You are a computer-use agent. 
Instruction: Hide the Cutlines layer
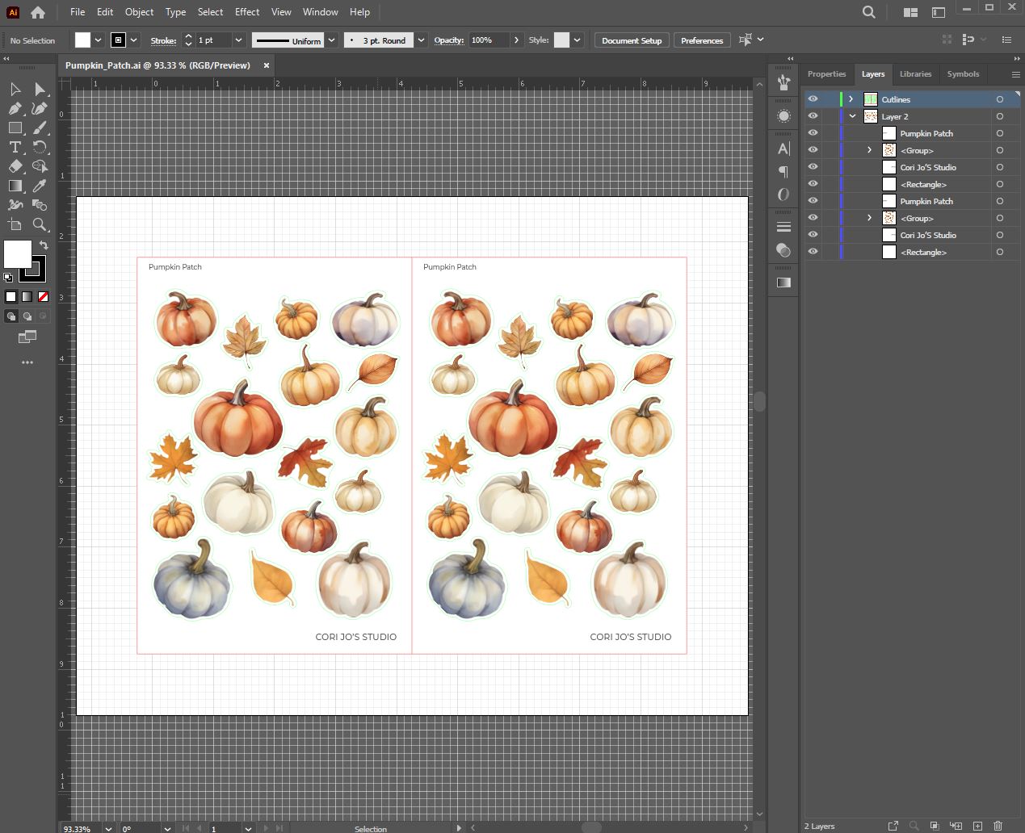coord(813,99)
